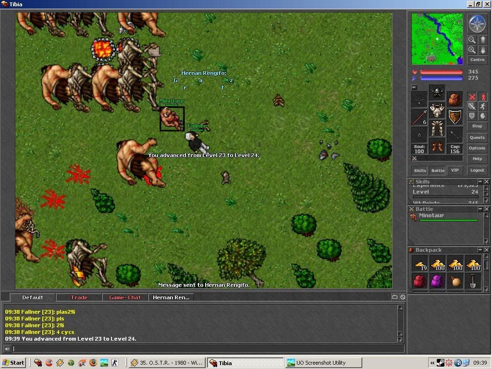Select balanced fight mode sword-shield
The width and height of the screenshot is (492, 369).
[472, 106]
